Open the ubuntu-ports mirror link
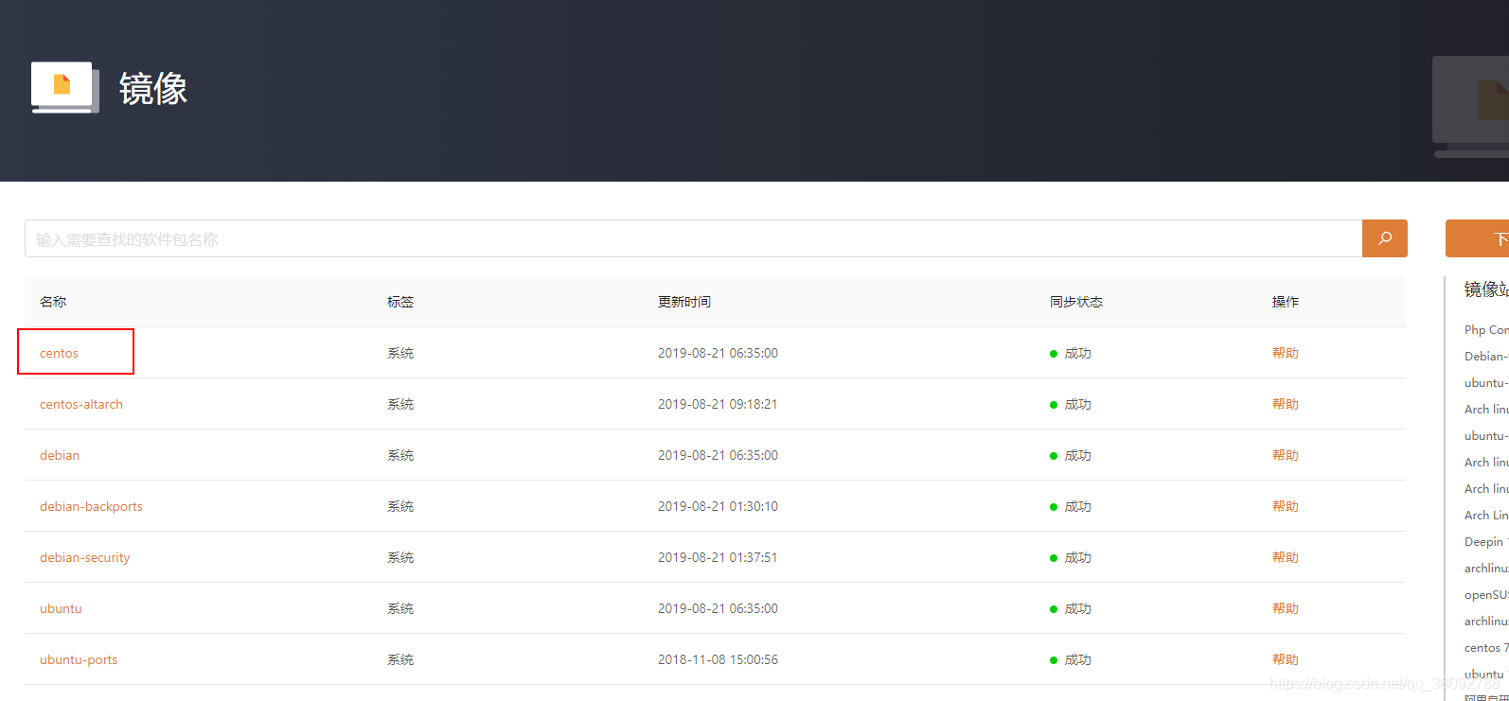The width and height of the screenshot is (1509, 701). 79,659
